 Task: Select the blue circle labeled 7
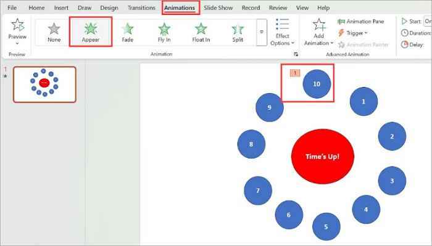258,191
